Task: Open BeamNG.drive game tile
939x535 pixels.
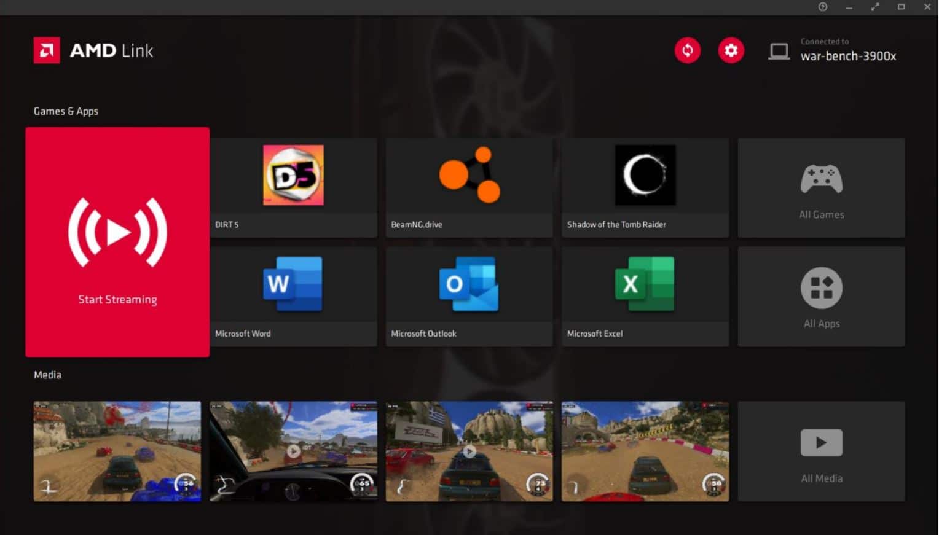Action: (469, 187)
